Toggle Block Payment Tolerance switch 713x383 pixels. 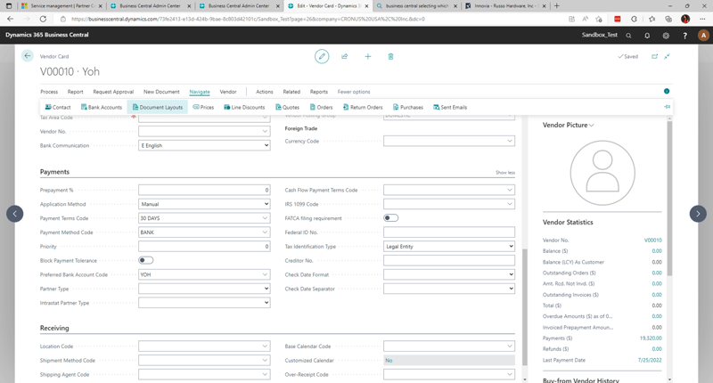click(145, 260)
